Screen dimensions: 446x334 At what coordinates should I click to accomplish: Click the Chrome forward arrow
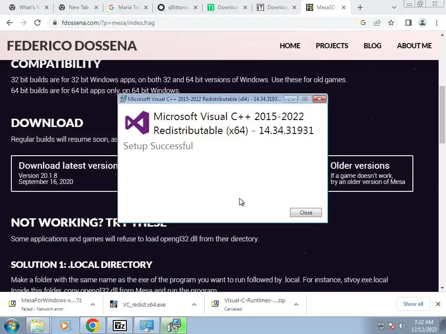[24, 23]
